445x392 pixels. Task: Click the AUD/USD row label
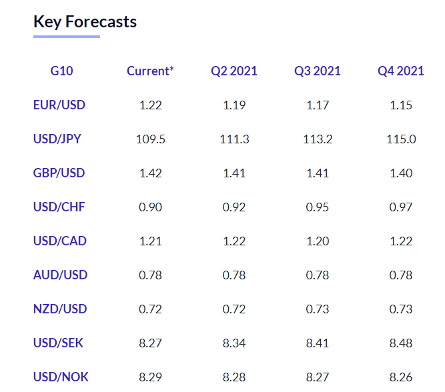pos(60,275)
